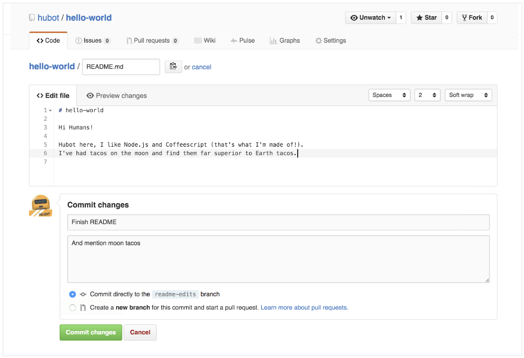524x358 pixels.
Task: Open the indent size dropdown showing 2
Action: (x=427, y=95)
